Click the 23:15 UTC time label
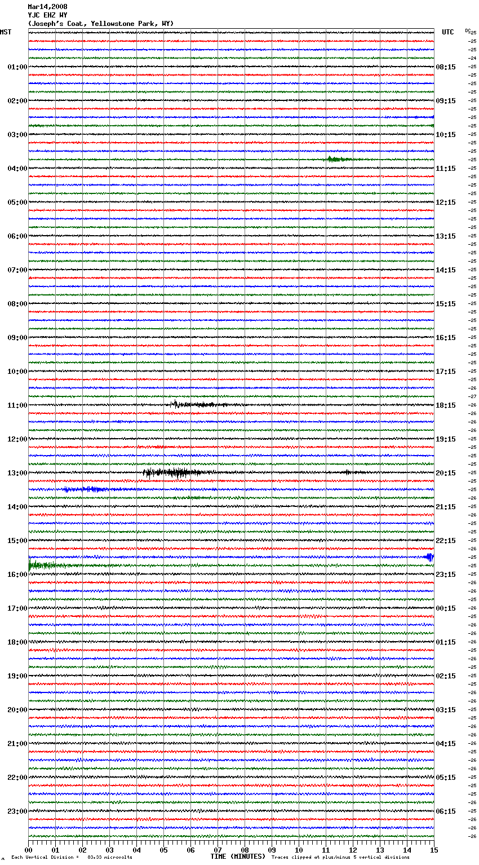 tap(446, 575)
